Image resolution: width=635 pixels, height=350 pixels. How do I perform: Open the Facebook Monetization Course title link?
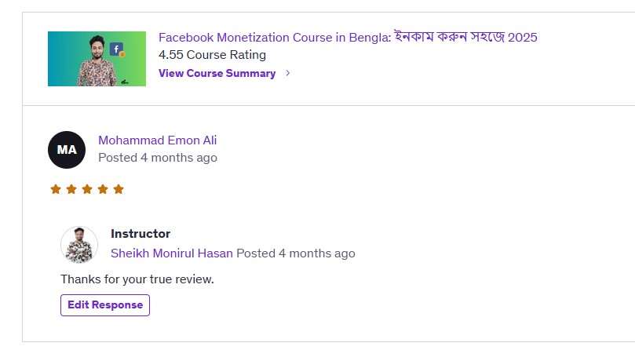[348, 37]
